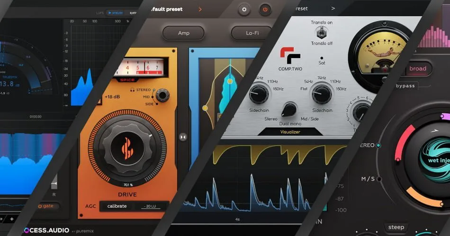Image resolution: width=450 pixels, height=236 pixels.
Task: Toggle the bypass control
Action: pos(405,86)
